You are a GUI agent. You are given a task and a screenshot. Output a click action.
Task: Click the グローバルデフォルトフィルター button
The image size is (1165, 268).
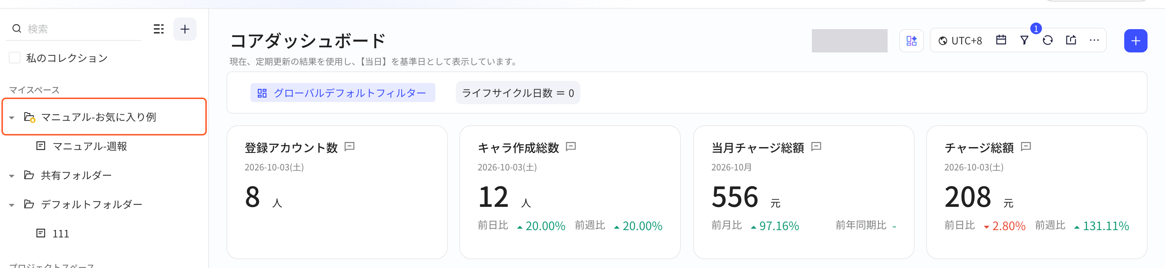[343, 93]
